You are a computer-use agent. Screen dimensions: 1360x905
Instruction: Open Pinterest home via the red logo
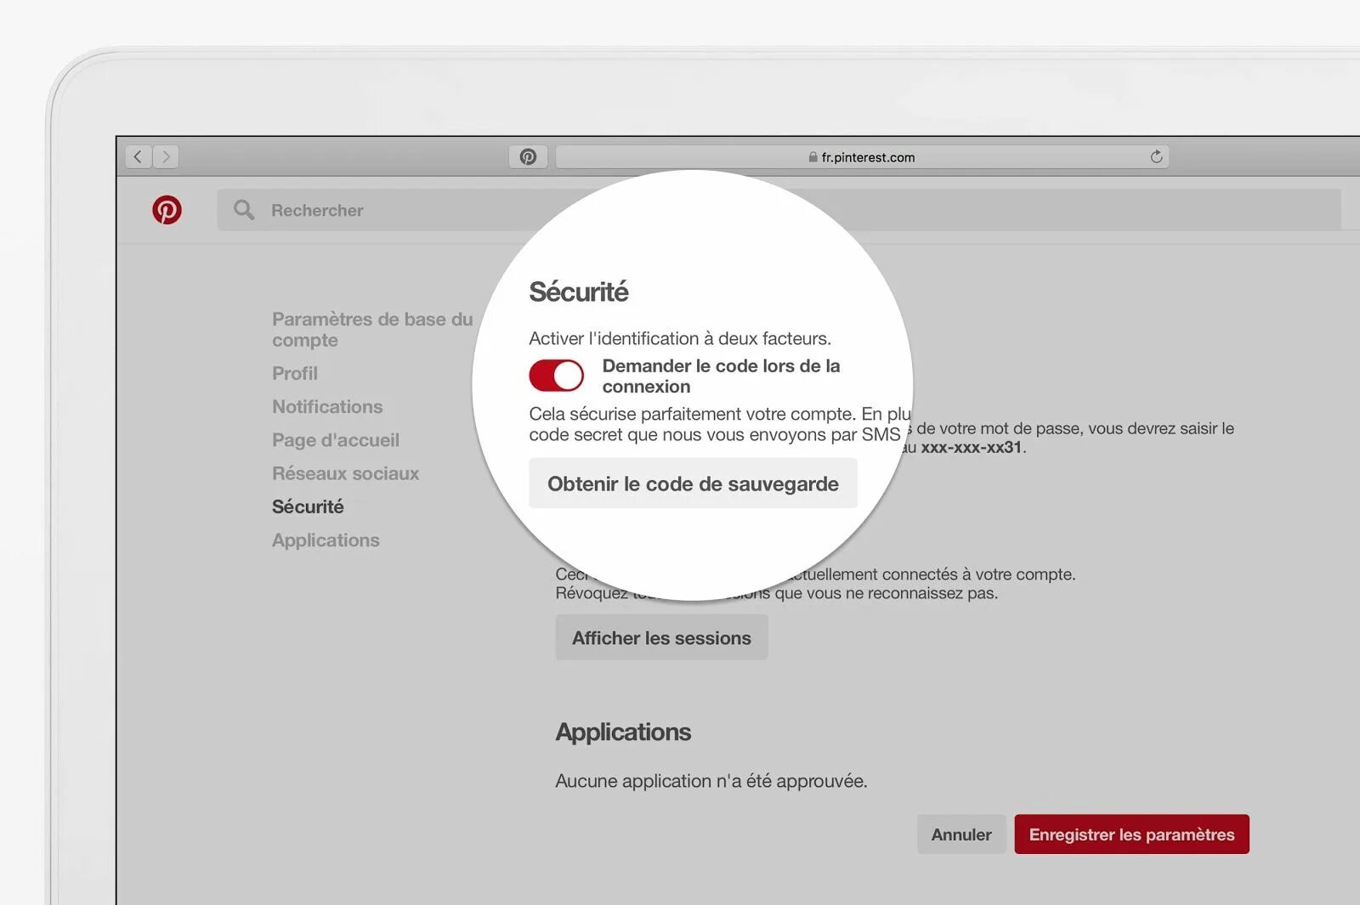click(x=167, y=210)
